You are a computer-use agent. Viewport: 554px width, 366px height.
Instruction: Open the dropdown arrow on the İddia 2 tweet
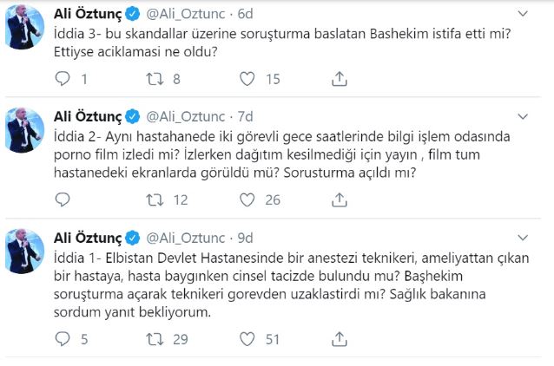pyautogui.click(x=521, y=115)
